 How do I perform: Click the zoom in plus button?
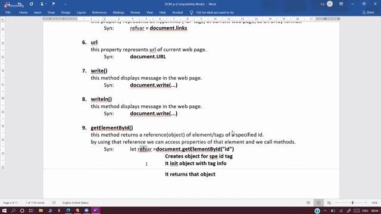[x=366, y=203]
